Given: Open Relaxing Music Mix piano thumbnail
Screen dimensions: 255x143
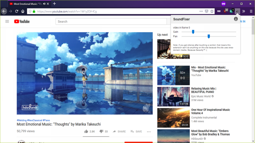Looking at the screenshot, I should (x=174, y=97).
